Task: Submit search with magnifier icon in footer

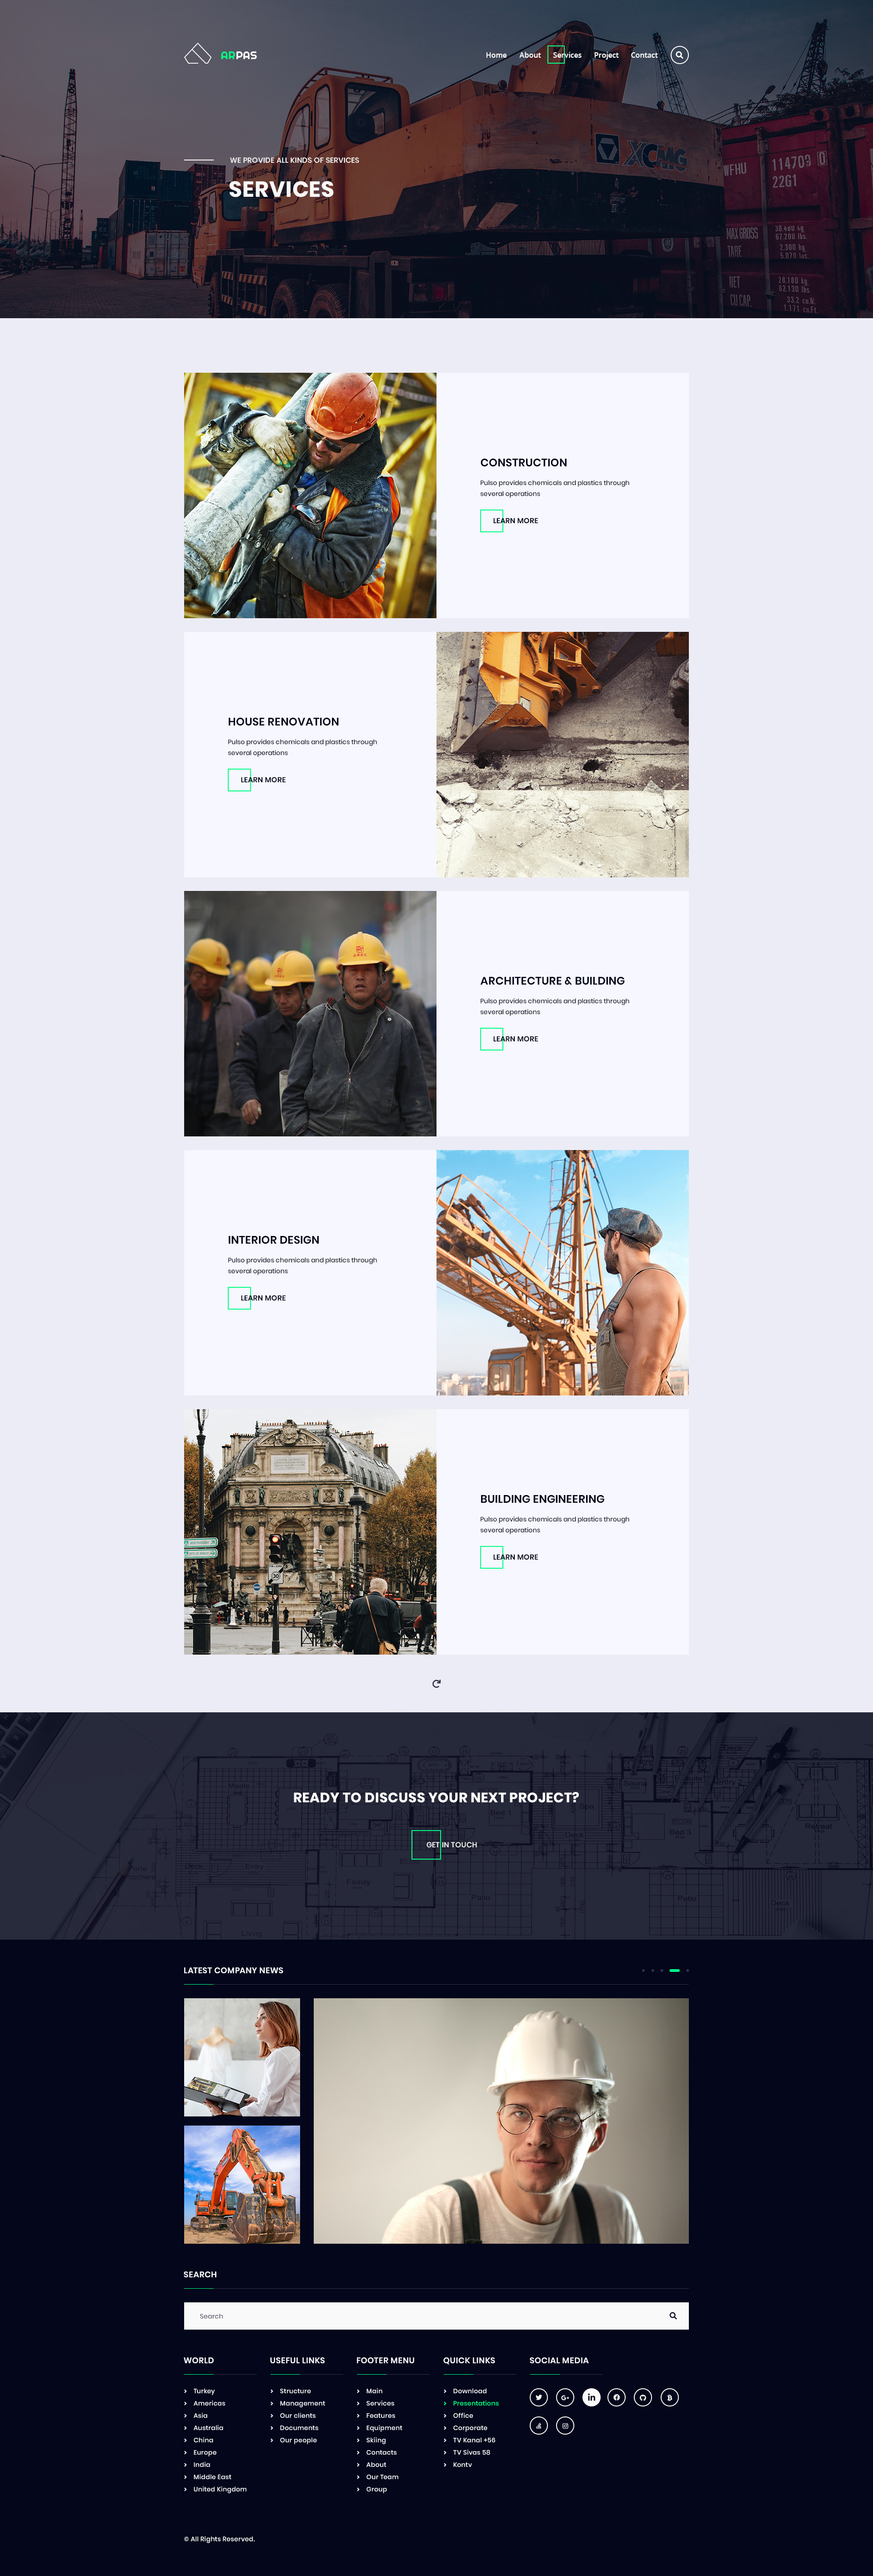Action: [x=673, y=2315]
